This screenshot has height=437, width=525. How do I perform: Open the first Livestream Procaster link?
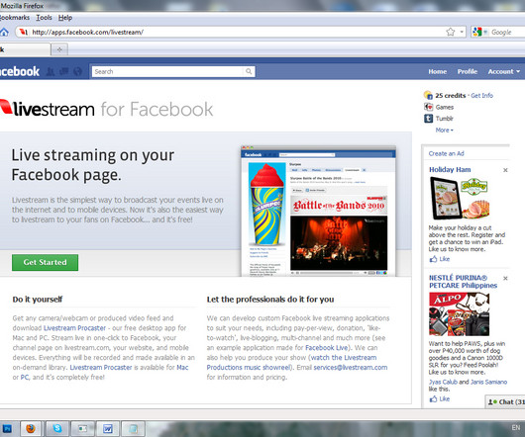pos(74,328)
